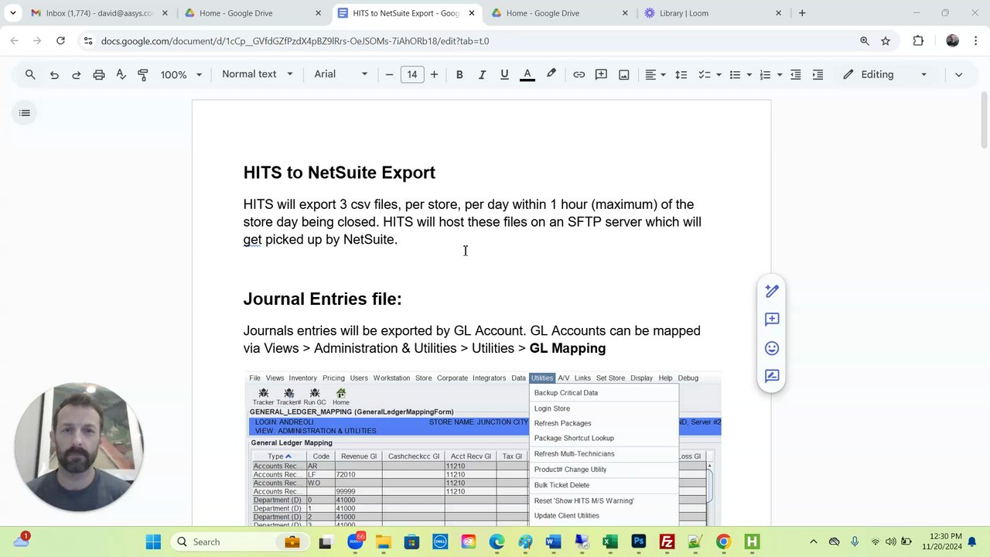Expand the bulleted list options arrow
The width and height of the screenshot is (990, 557).
pyautogui.click(x=749, y=74)
